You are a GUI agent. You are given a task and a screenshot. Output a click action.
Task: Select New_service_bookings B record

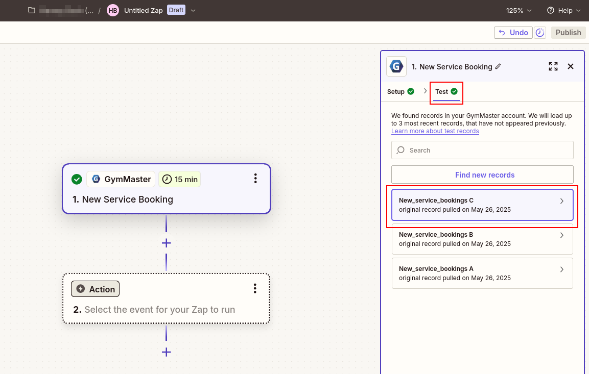tap(482, 239)
